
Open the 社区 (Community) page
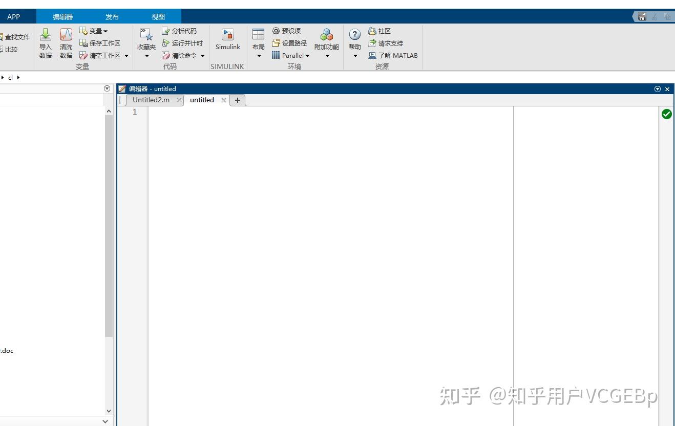pos(383,31)
